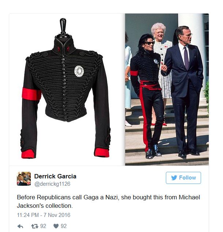
Task: Click the white brooch on the mannequin jacket
Action: [79, 71]
